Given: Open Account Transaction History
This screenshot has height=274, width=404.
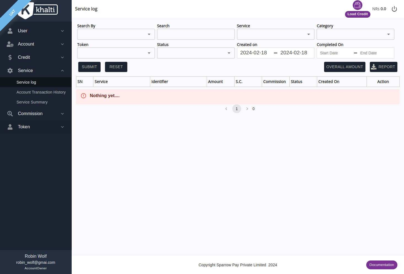Looking at the screenshot, I should pos(36,92).
